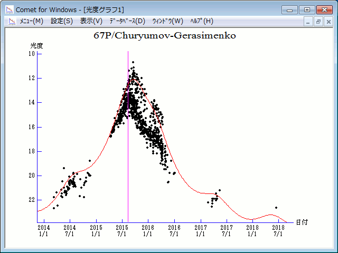This screenshot has height=253, width=338.
Task: Click the Comet for Windows title bar icon
Action: [x=10, y=9]
